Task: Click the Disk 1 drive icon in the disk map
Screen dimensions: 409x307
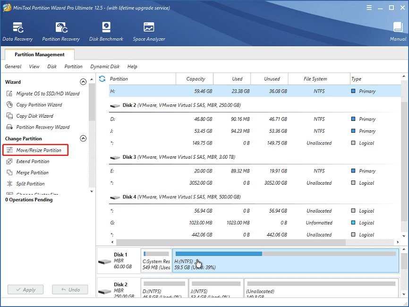Action: [x=104, y=261]
